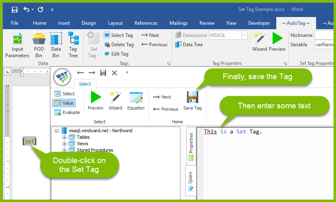
Task: Select the AutoTag ribbon tab
Action: [x=296, y=23]
